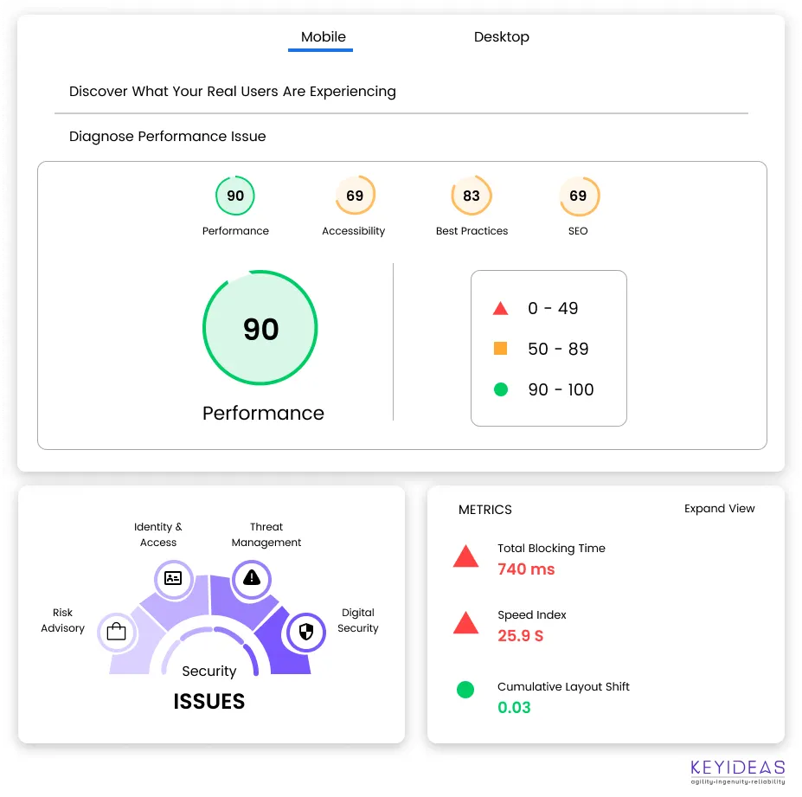
Task: Select the Accessibility 69 score circle
Action: pyautogui.click(x=354, y=196)
